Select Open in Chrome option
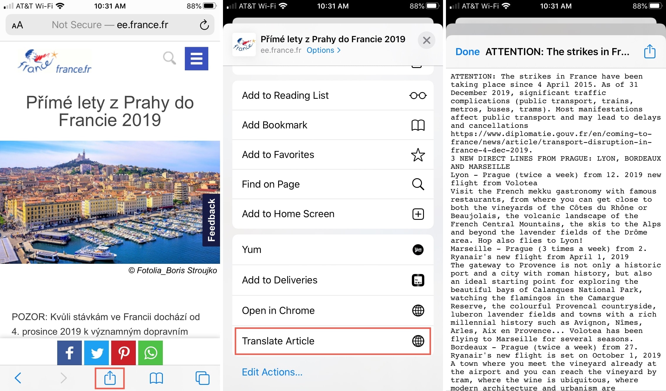666x391 pixels. tap(332, 311)
